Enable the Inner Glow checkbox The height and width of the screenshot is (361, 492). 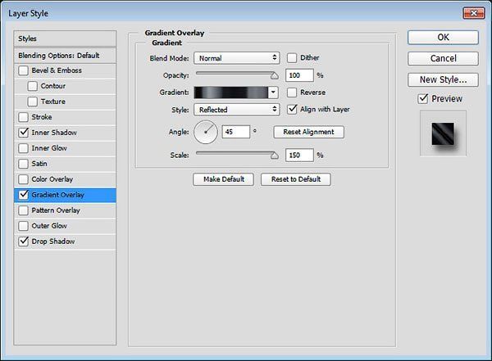pyautogui.click(x=23, y=148)
